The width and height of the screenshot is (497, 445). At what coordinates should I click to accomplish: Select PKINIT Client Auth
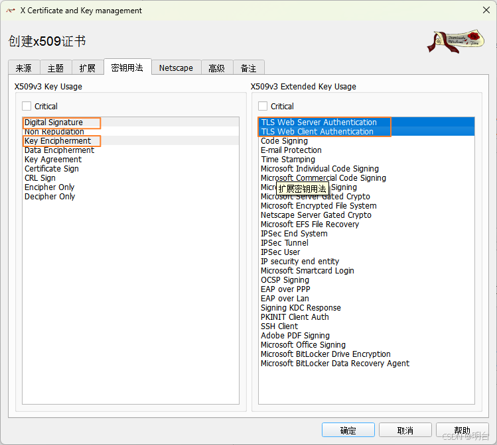tap(366, 317)
